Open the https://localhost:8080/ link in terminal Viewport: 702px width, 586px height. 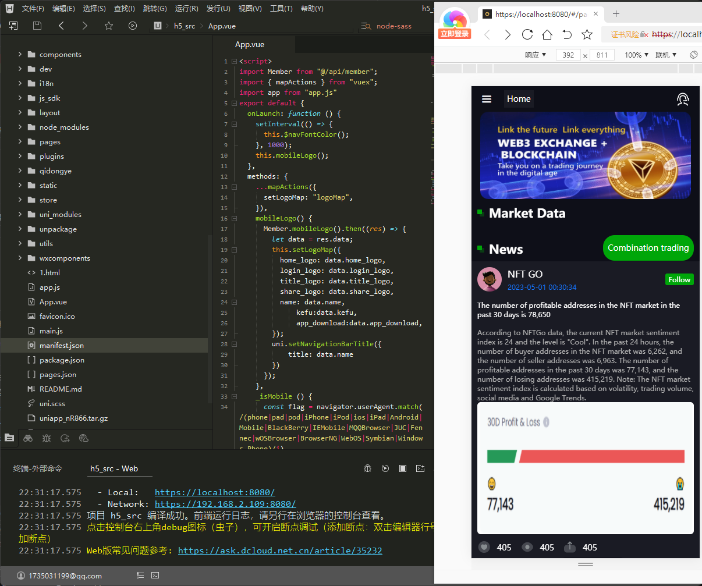pos(215,492)
